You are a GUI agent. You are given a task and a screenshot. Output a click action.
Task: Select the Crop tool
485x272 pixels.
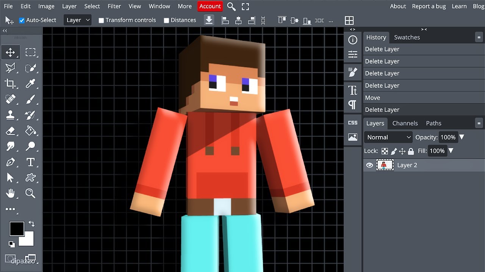click(10, 84)
